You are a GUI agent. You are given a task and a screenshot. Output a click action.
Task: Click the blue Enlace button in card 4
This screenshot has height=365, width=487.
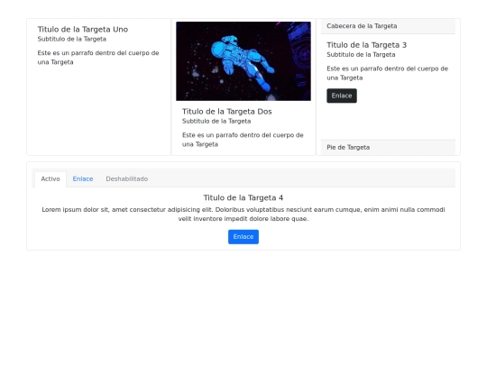tap(243, 237)
